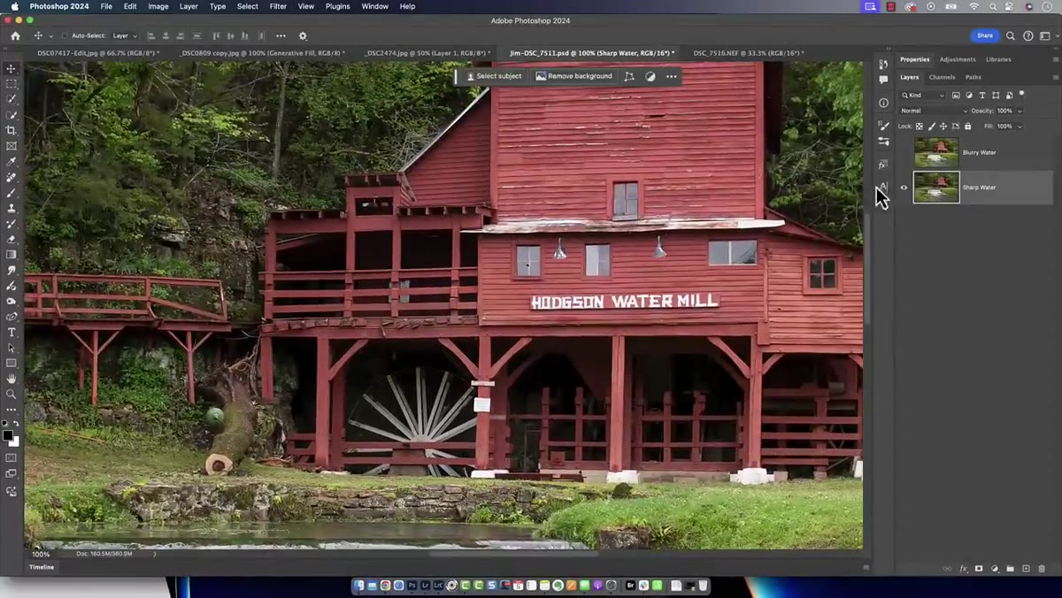Select the Crop tool

12,130
